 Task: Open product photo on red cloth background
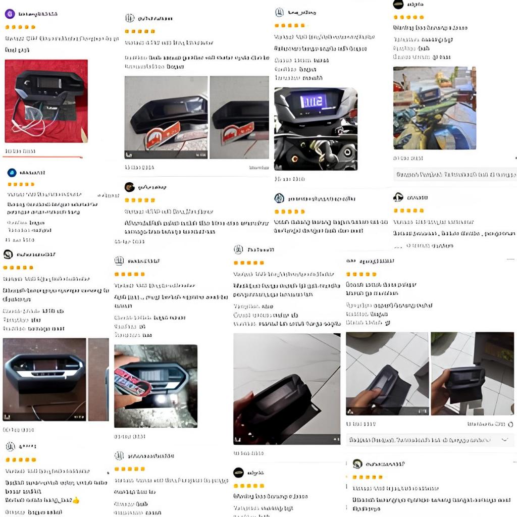coord(46,101)
